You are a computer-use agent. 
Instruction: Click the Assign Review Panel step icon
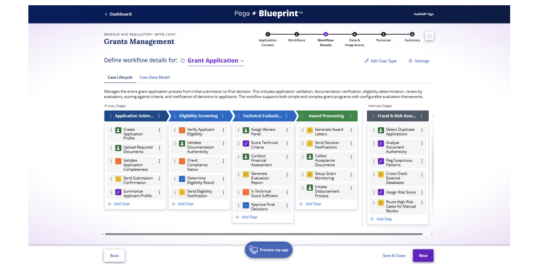point(246,130)
